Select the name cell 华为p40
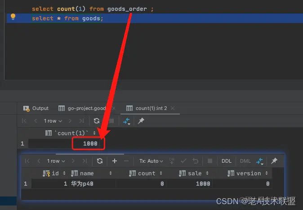This screenshot has height=210, width=303. point(93,184)
